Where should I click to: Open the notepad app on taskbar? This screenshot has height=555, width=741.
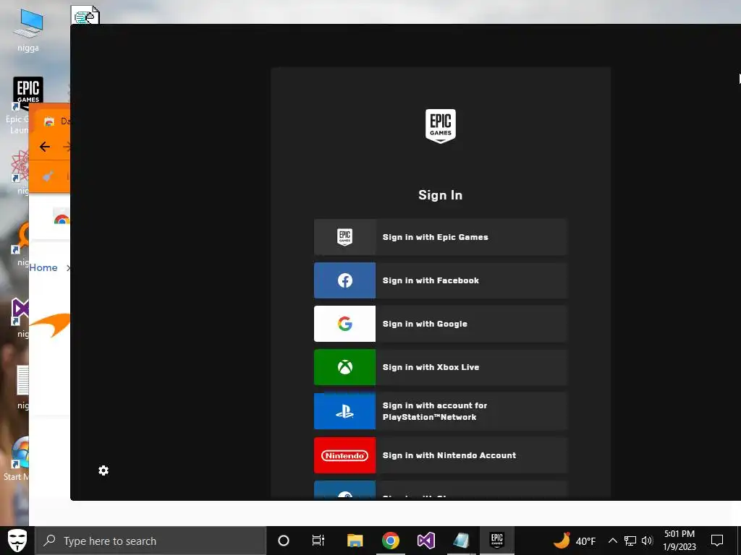pos(461,541)
